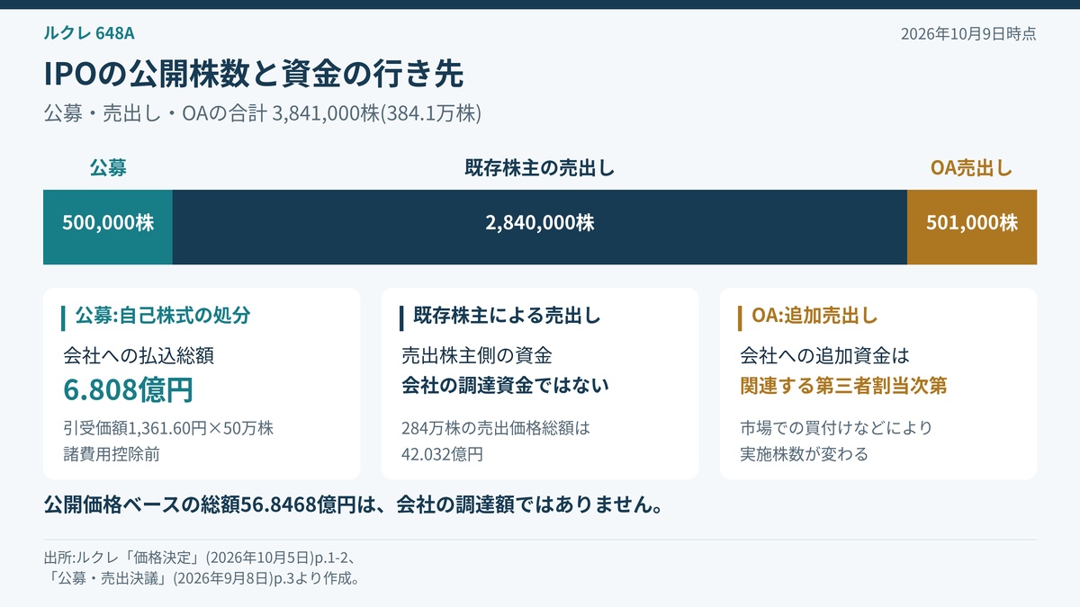Click the card heading 既存株主による売出し

point(507,316)
